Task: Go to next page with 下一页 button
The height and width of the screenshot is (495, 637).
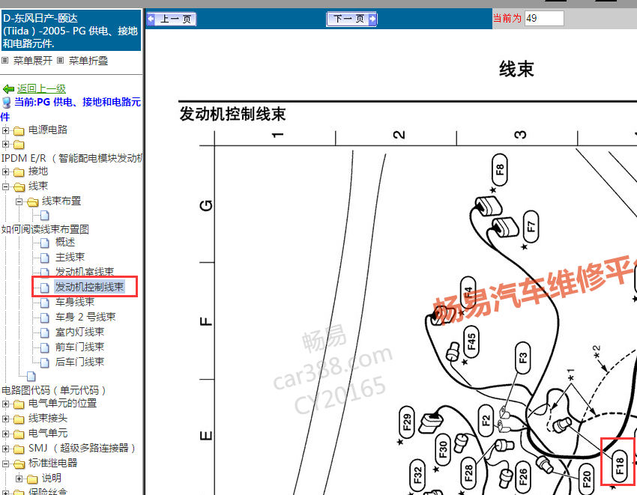Action: pyautogui.click(x=351, y=19)
